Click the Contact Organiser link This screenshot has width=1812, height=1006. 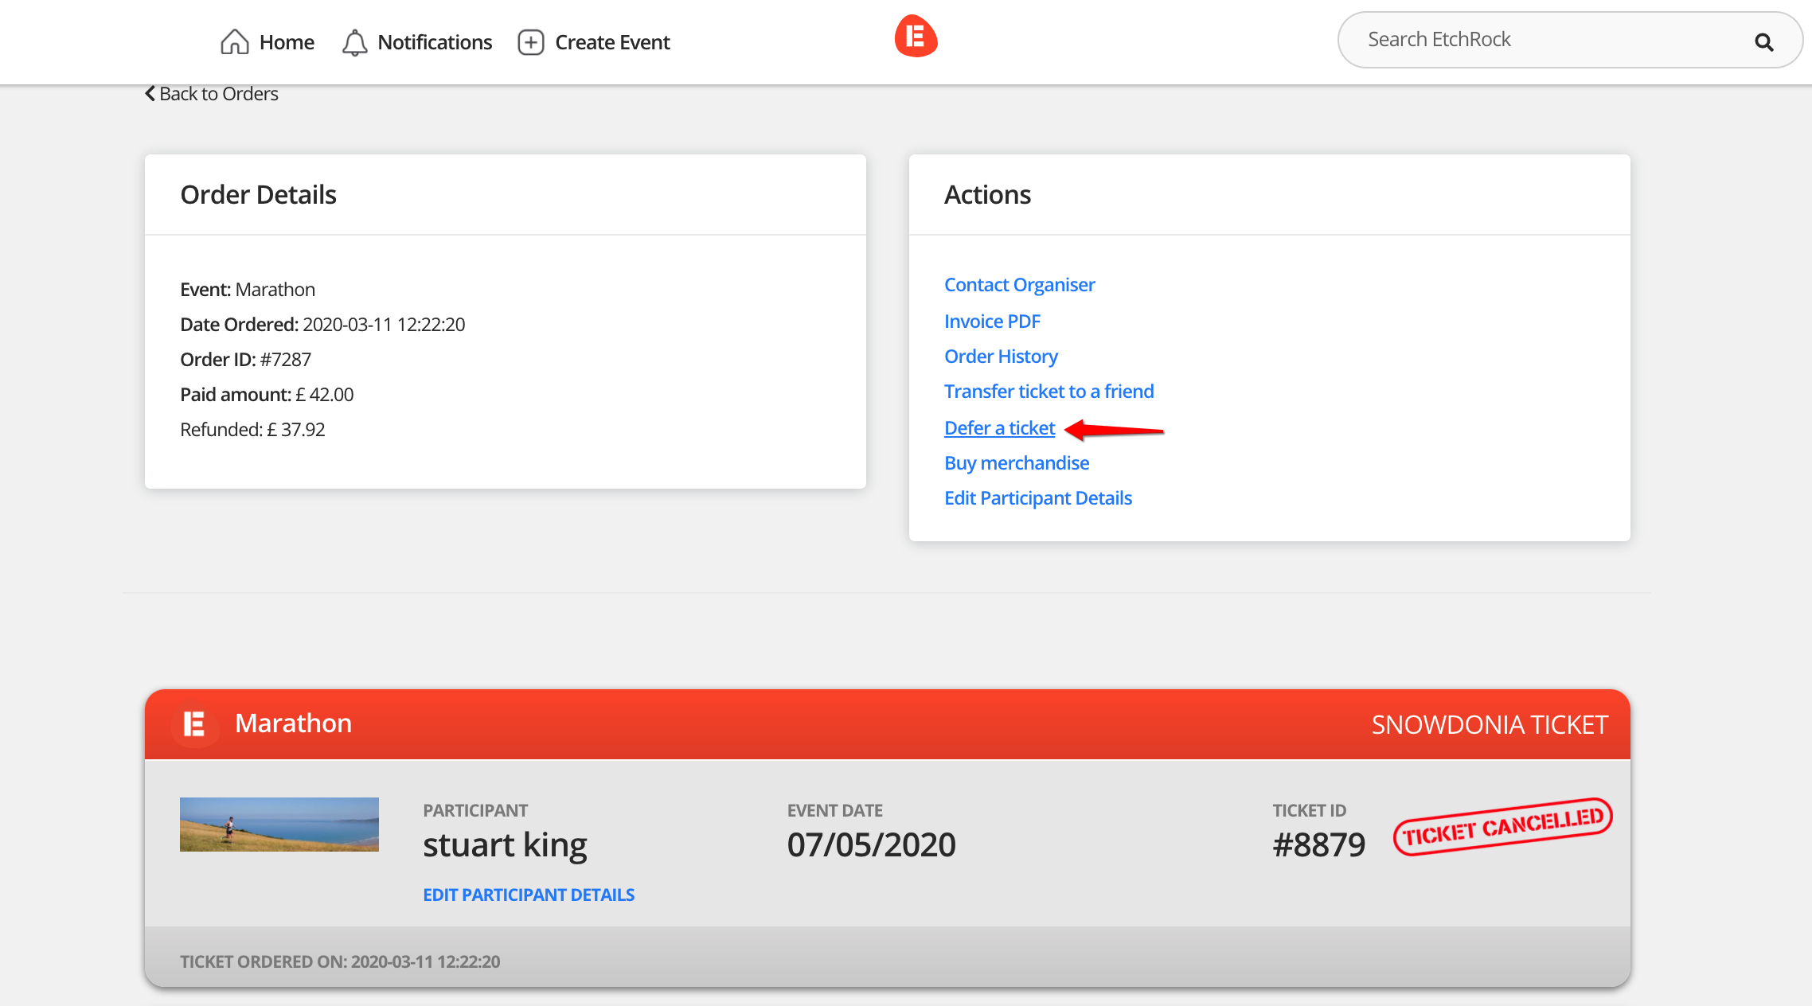(1019, 285)
